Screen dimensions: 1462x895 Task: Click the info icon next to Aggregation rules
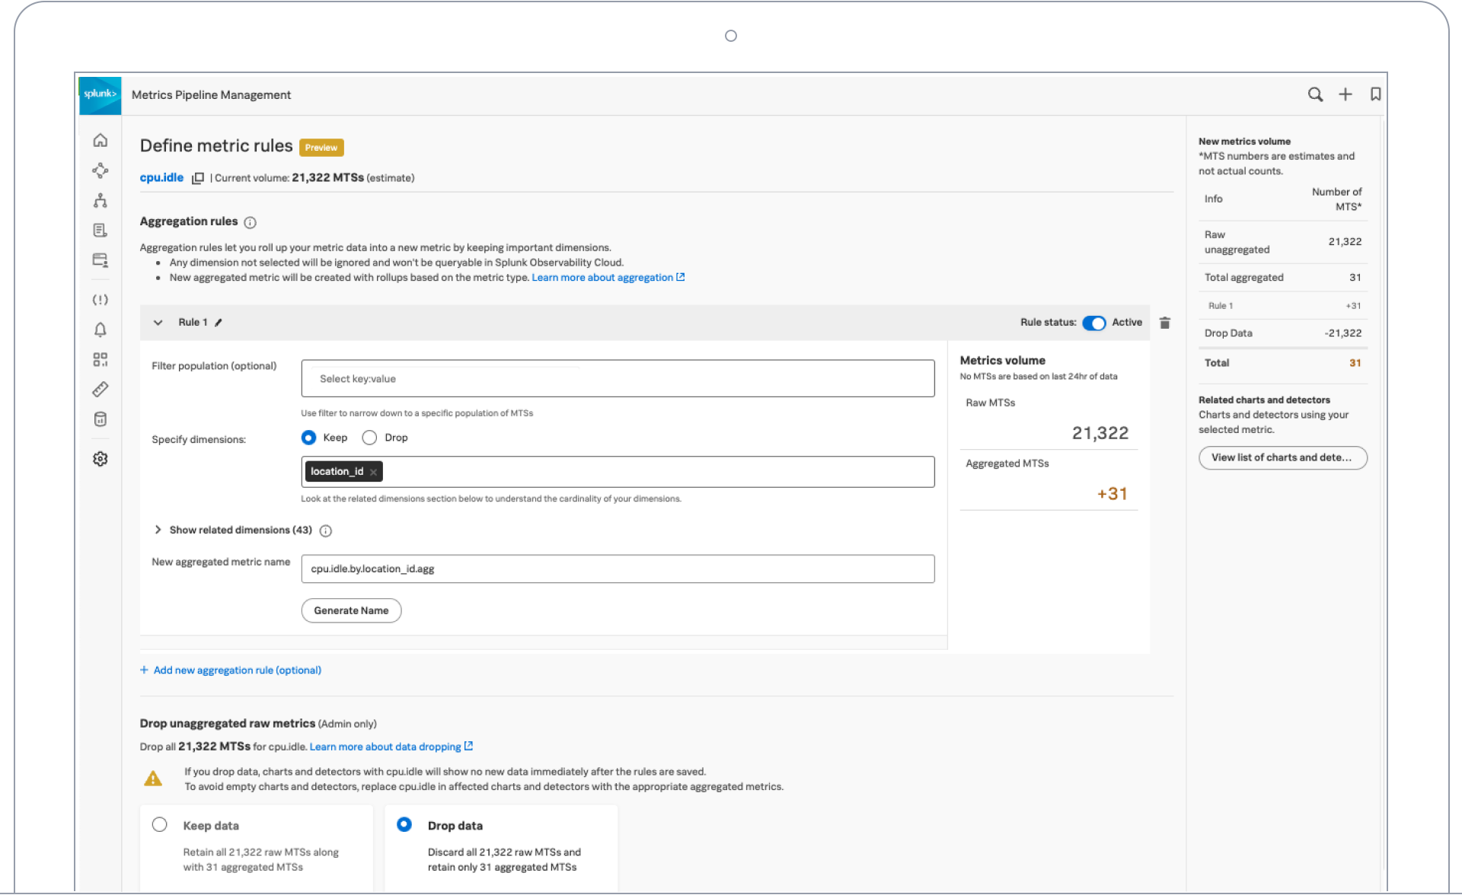point(251,222)
